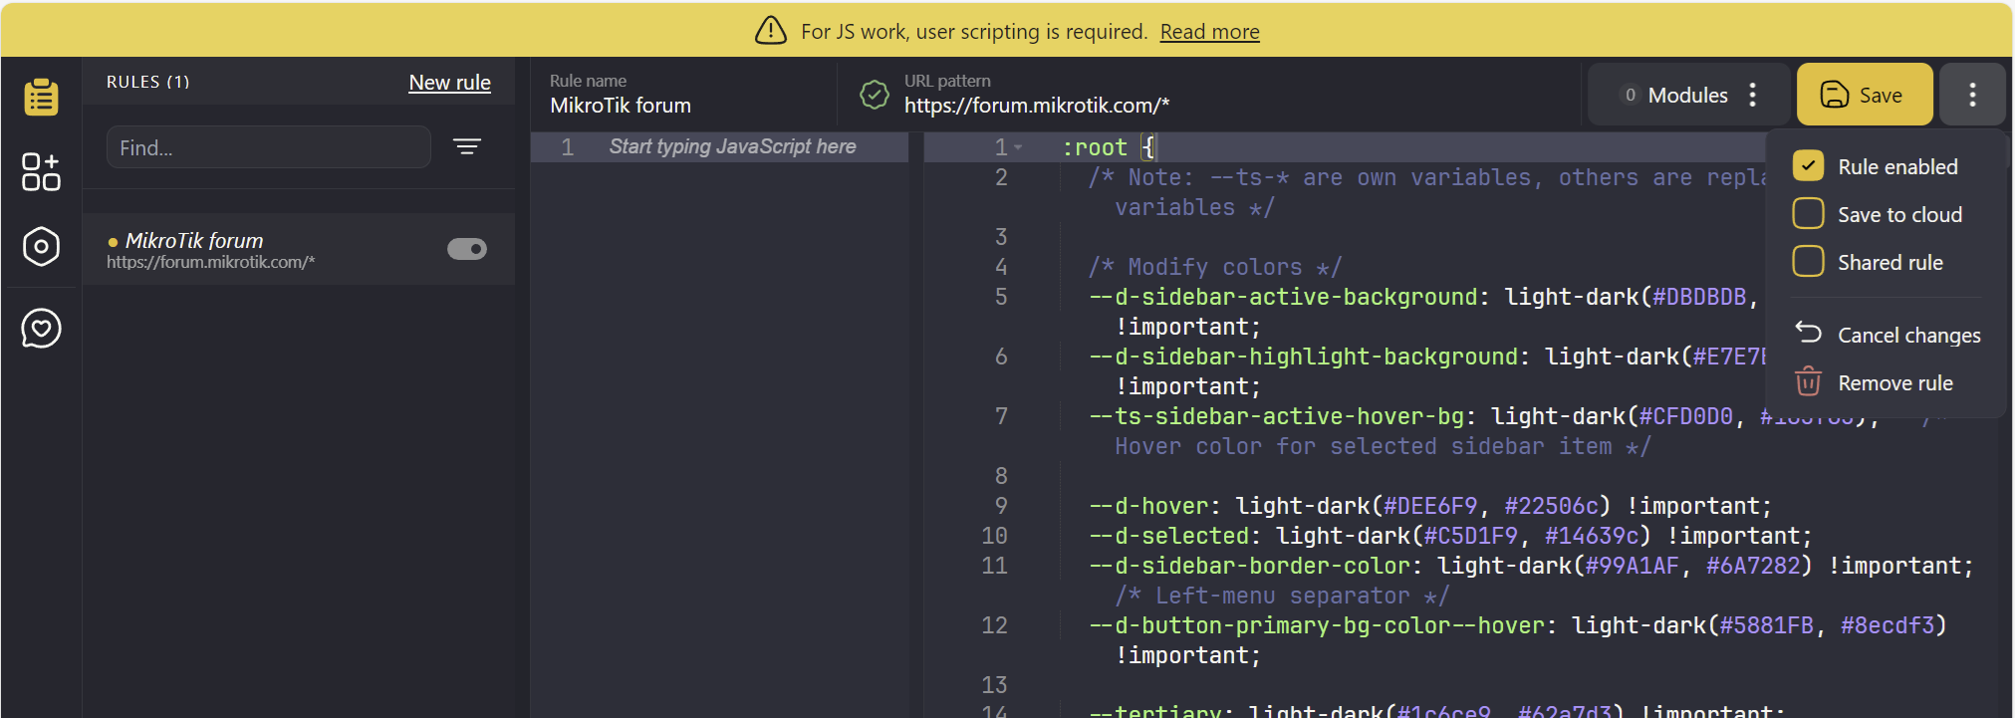Click the 'RULES (1)' panel heading
Viewport: 2015px width, 718px height.
(147, 82)
